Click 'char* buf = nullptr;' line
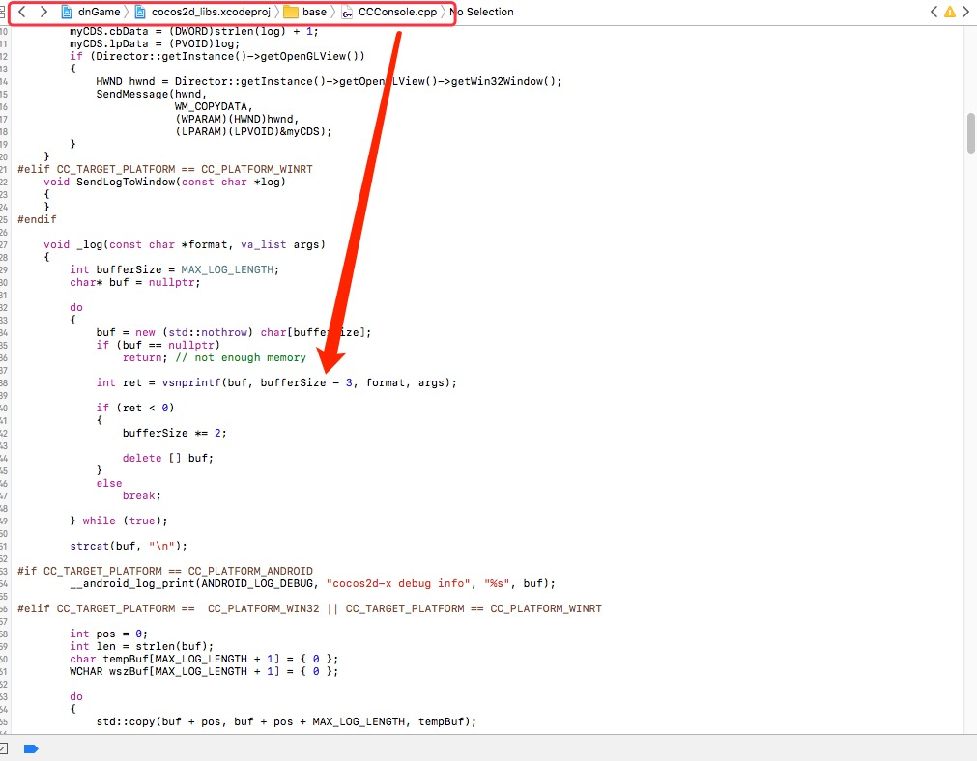The width and height of the screenshot is (977, 761). (x=135, y=282)
